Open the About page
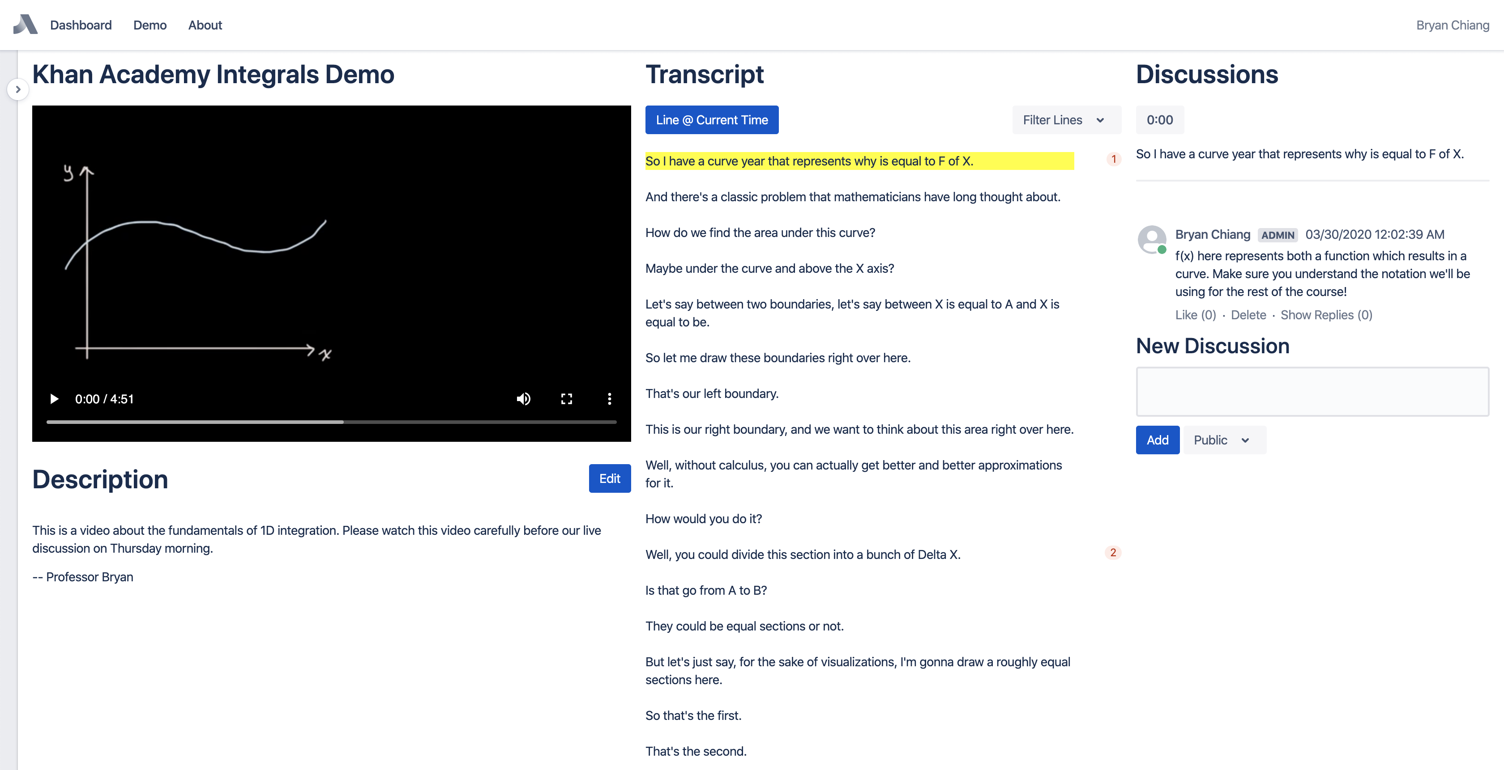 [x=205, y=25]
